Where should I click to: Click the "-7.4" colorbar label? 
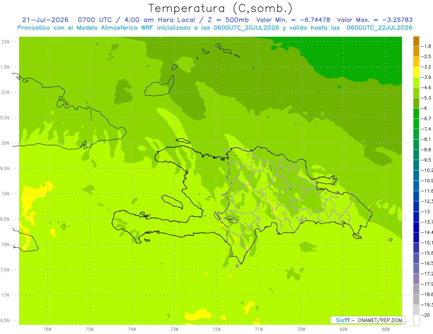coord(427,129)
